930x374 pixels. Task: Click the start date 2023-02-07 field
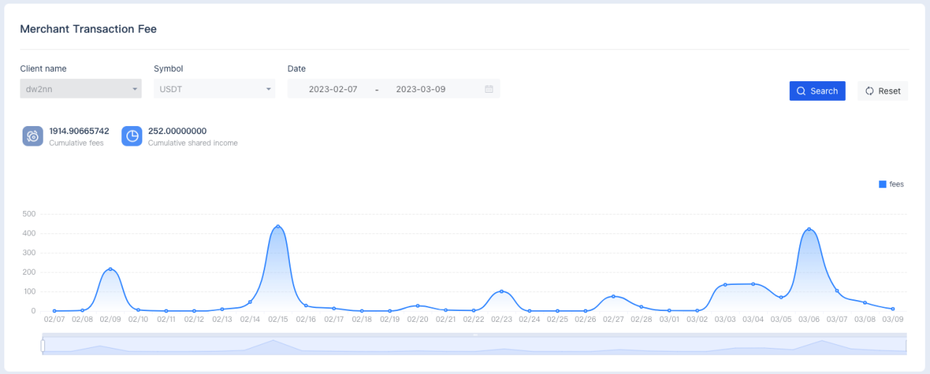click(333, 89)
